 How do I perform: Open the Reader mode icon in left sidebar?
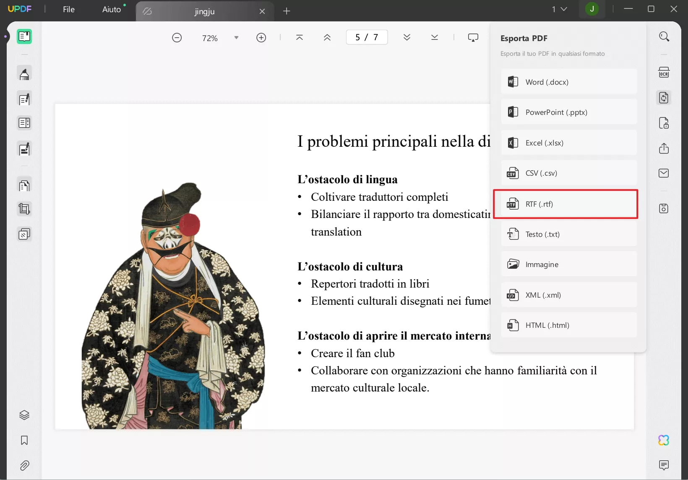[x=24, y=37]
